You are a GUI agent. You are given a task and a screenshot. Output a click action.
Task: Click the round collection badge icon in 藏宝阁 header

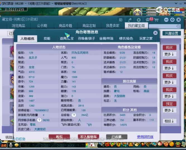point(139,20)
